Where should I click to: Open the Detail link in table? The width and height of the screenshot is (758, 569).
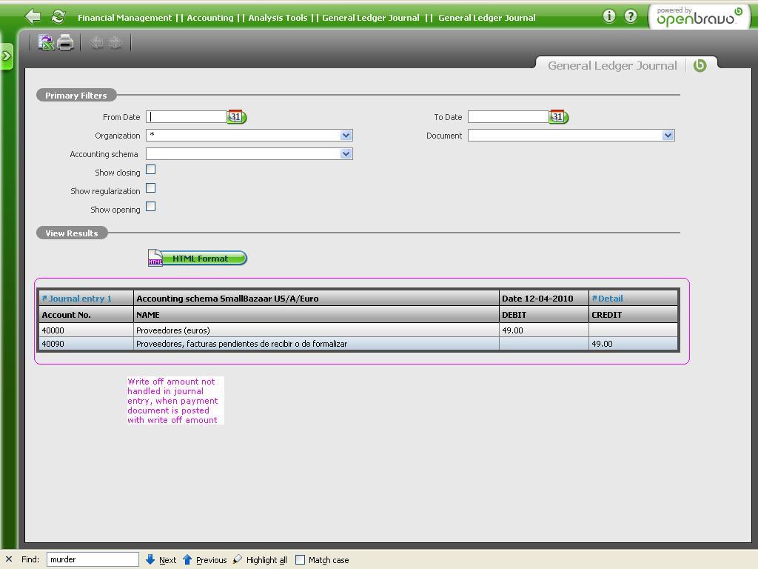610,299
